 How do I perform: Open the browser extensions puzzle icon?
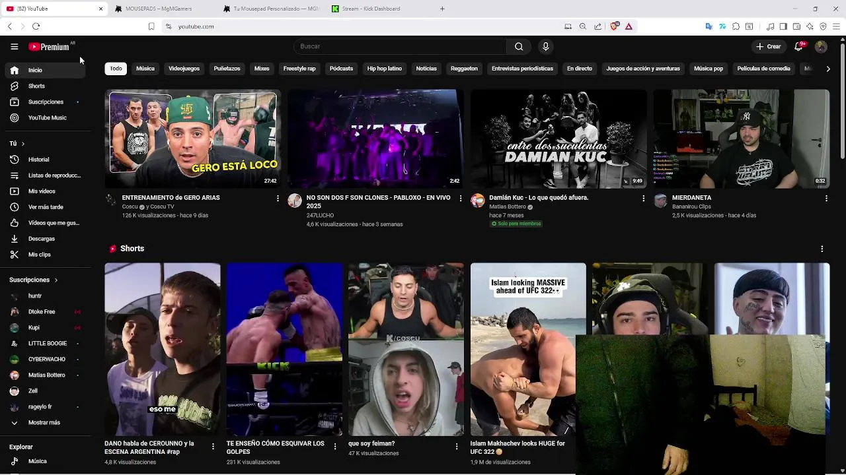click(736, 26)
